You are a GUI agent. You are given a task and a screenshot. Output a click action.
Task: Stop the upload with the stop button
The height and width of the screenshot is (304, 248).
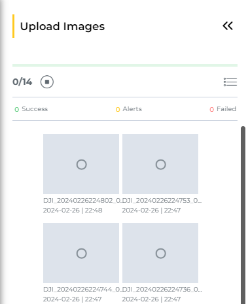click(x=47, y=82)
